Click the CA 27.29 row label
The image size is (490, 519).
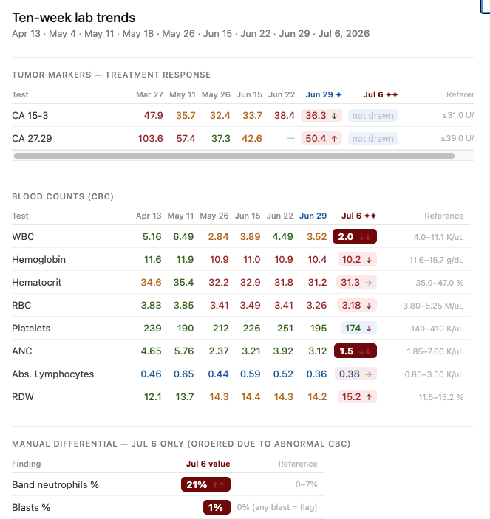coord(32,138)
